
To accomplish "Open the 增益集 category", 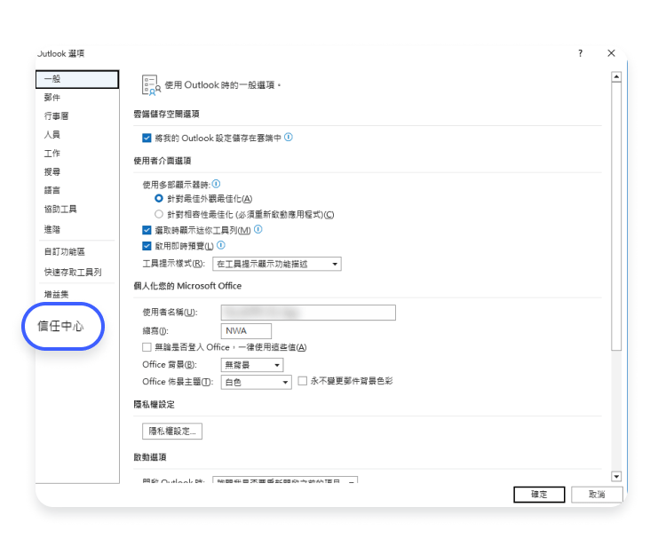I will point(57,294).
